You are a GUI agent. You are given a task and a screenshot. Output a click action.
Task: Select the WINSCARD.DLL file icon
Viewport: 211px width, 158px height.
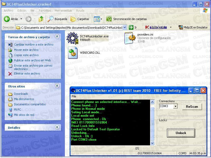(x=73, y=53)
